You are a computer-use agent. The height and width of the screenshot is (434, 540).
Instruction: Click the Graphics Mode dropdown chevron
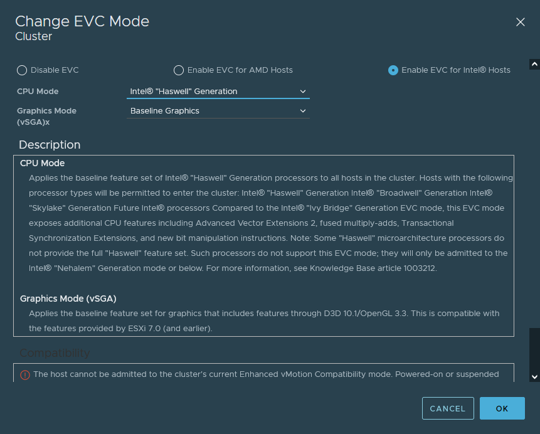303,111
